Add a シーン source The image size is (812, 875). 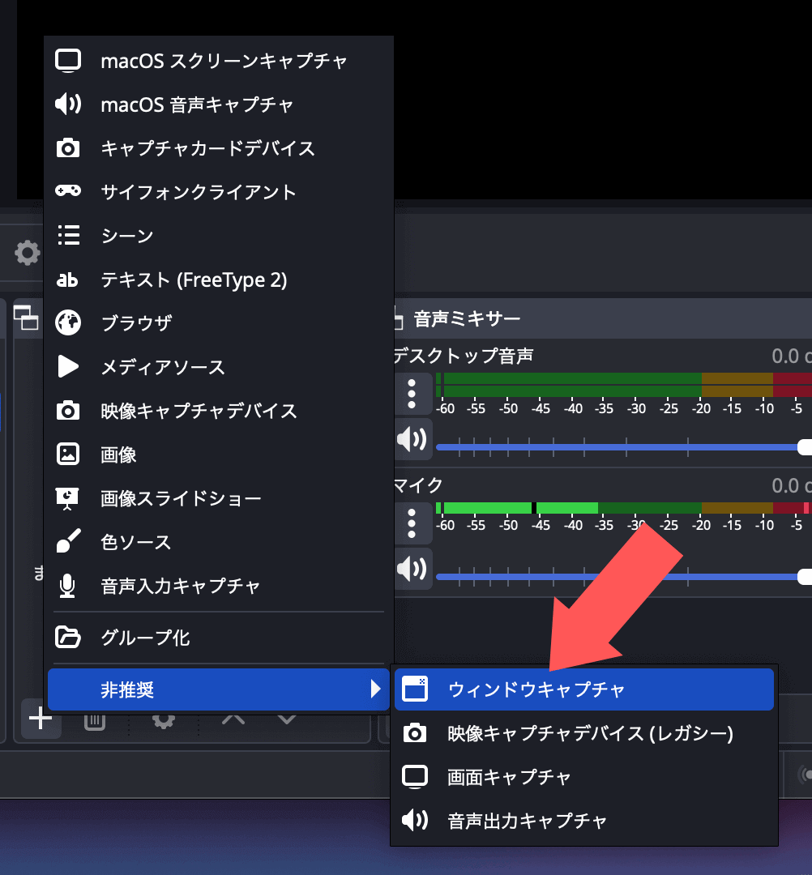click(x=219, y=236)
